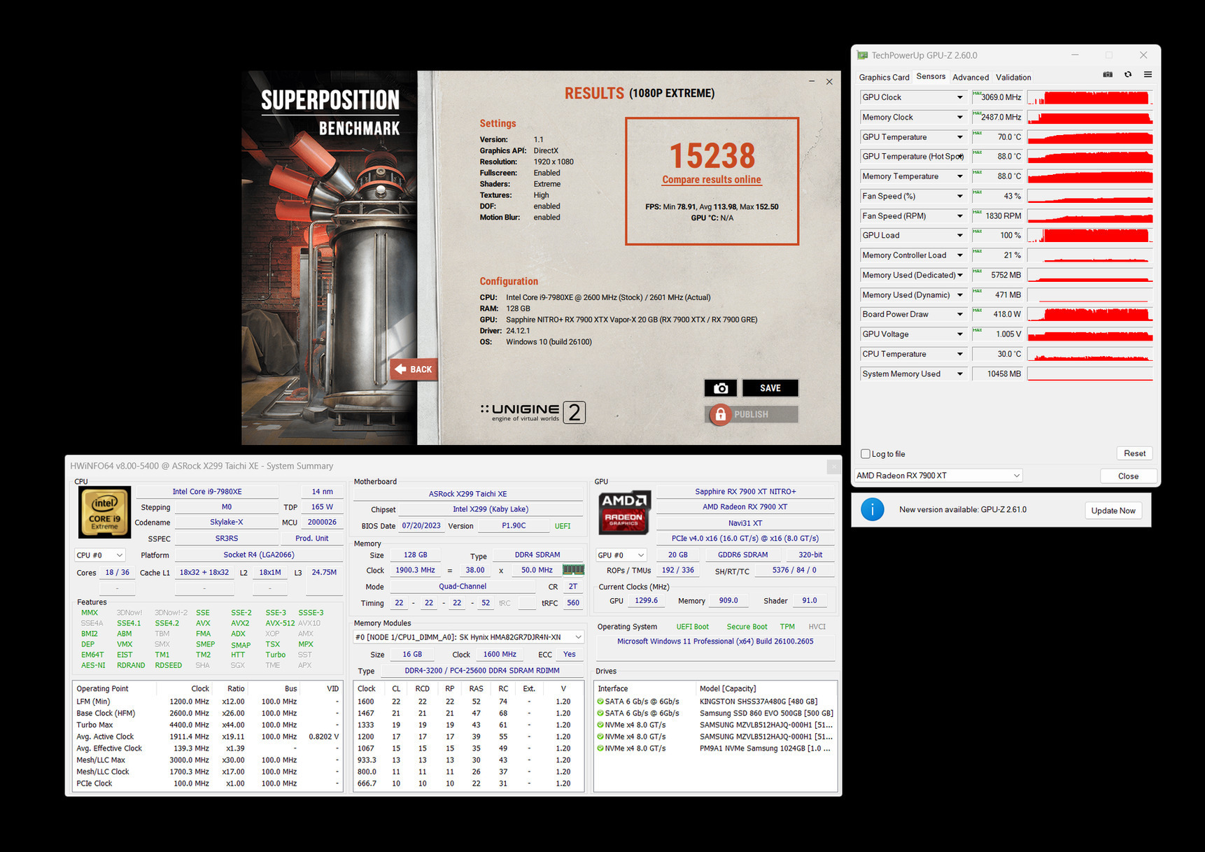Click the Update Now button
Image resolution: width=1205 pixels, height=852 pixels.
click(1113, 511)
